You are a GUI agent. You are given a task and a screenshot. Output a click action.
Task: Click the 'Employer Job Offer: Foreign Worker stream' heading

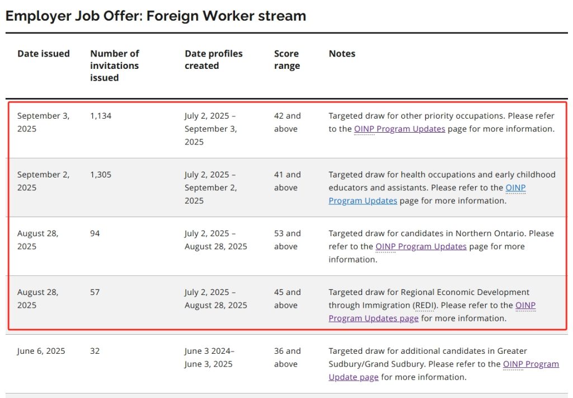[156, 16]
